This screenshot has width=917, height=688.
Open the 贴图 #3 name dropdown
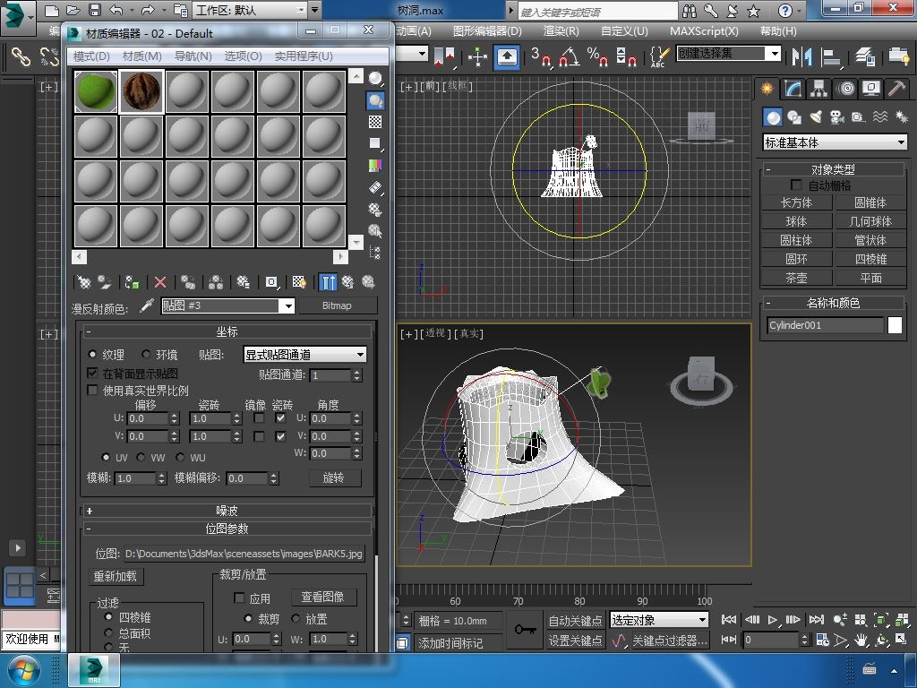click(287, 306)
